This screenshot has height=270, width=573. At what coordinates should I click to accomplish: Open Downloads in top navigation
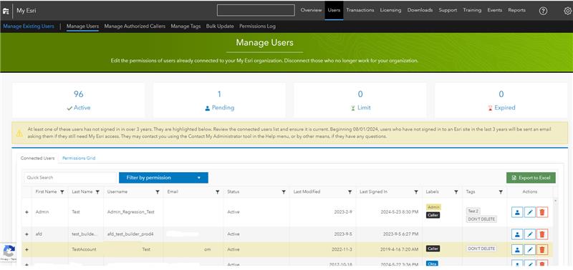pos(420,10)
